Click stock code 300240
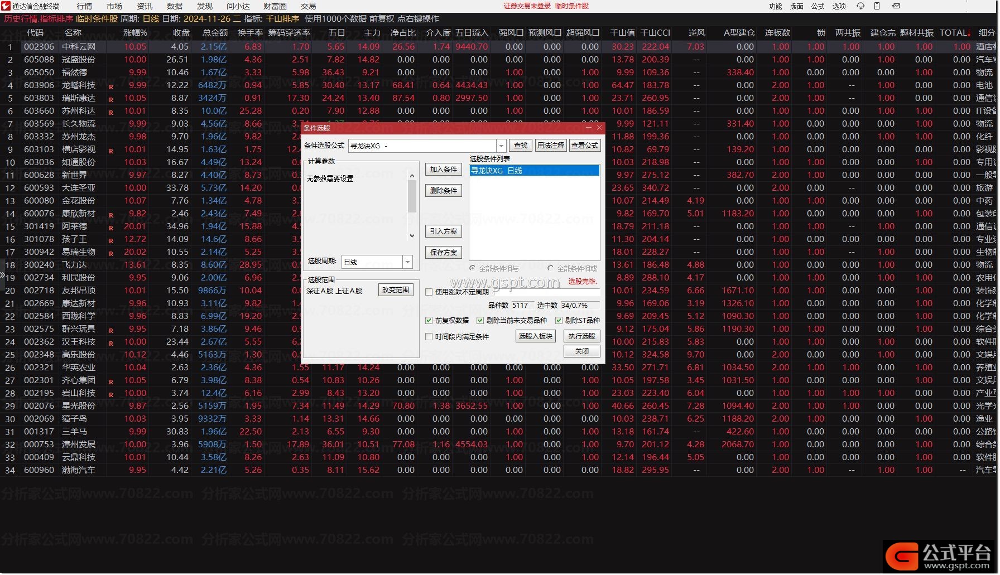Screen dimensions: 1000x575 click(39, 265)
